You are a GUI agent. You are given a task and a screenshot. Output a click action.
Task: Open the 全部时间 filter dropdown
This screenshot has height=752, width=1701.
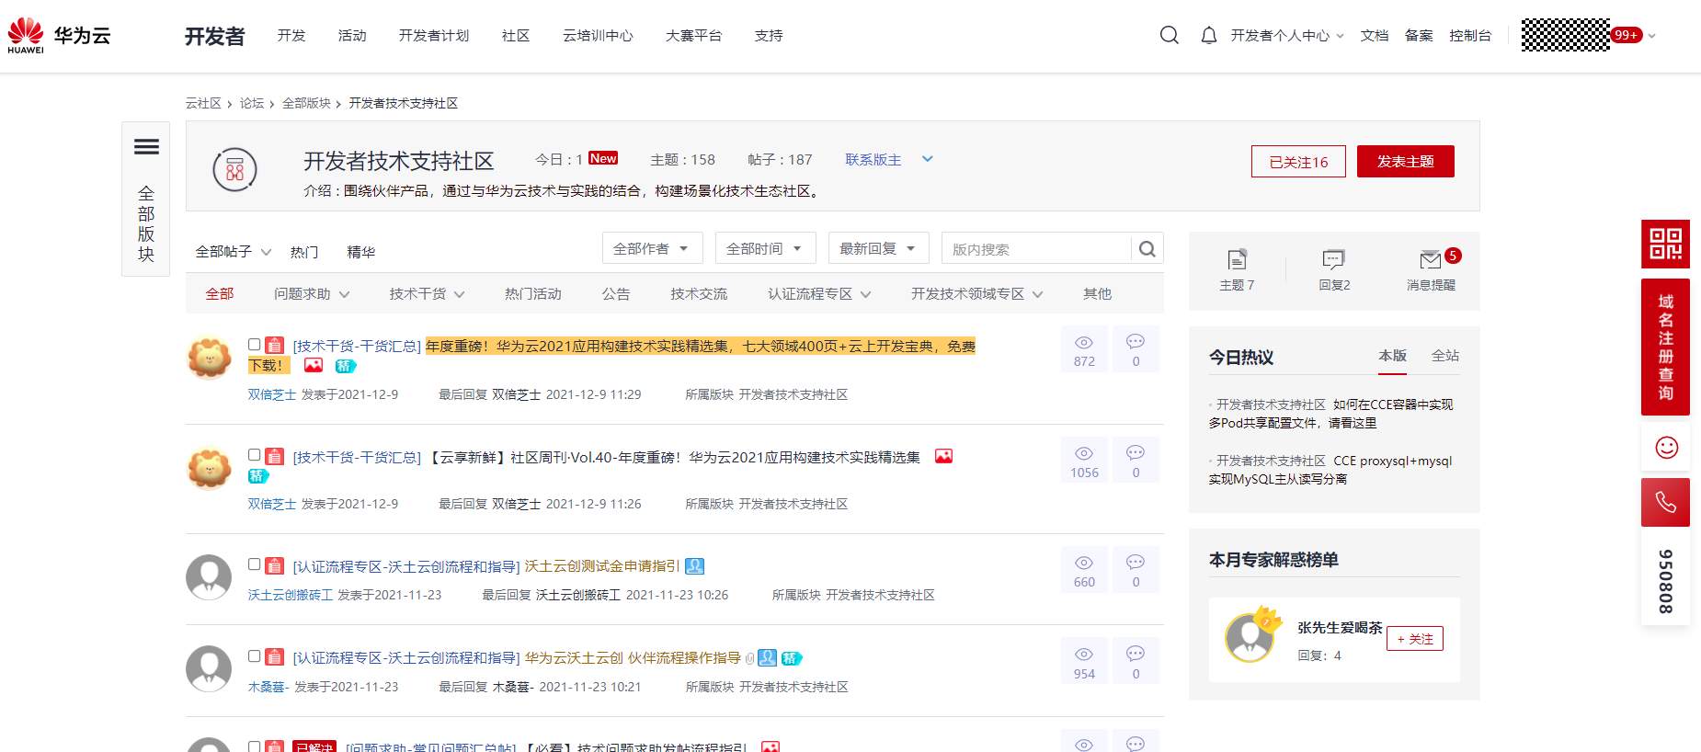coord(765,248)
